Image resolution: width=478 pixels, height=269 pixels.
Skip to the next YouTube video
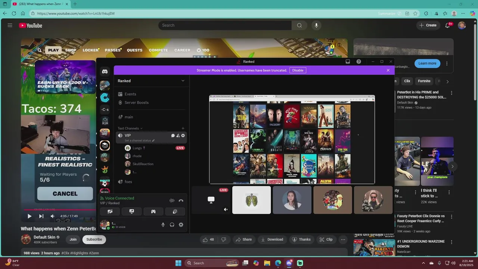[x=41, y=216]
